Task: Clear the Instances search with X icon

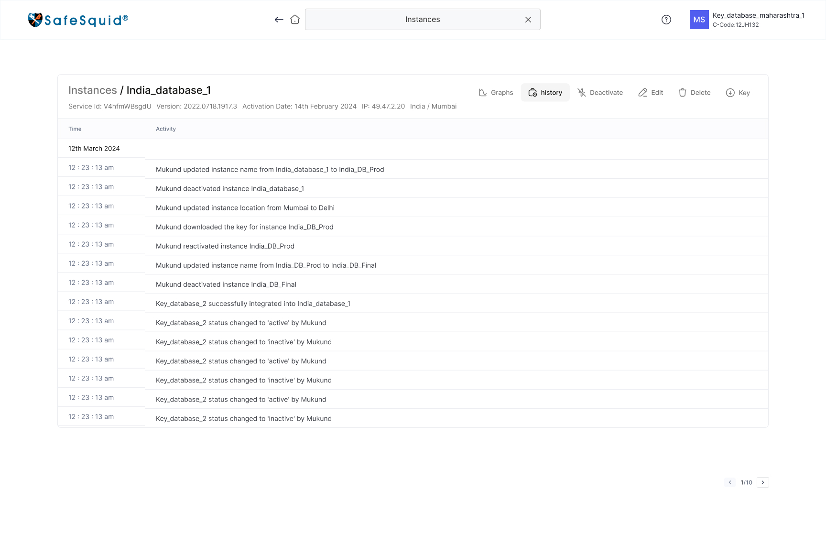Action: (528, 20)
